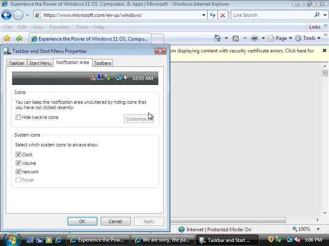Open the Help menu

[x=99, y=27]
